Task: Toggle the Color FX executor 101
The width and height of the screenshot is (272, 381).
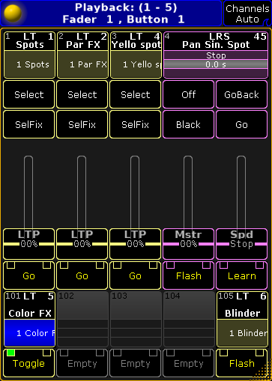Action: point(28,363)
